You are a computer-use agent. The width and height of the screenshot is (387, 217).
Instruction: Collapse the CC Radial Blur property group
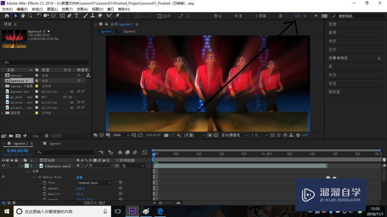tap(34, 177)
